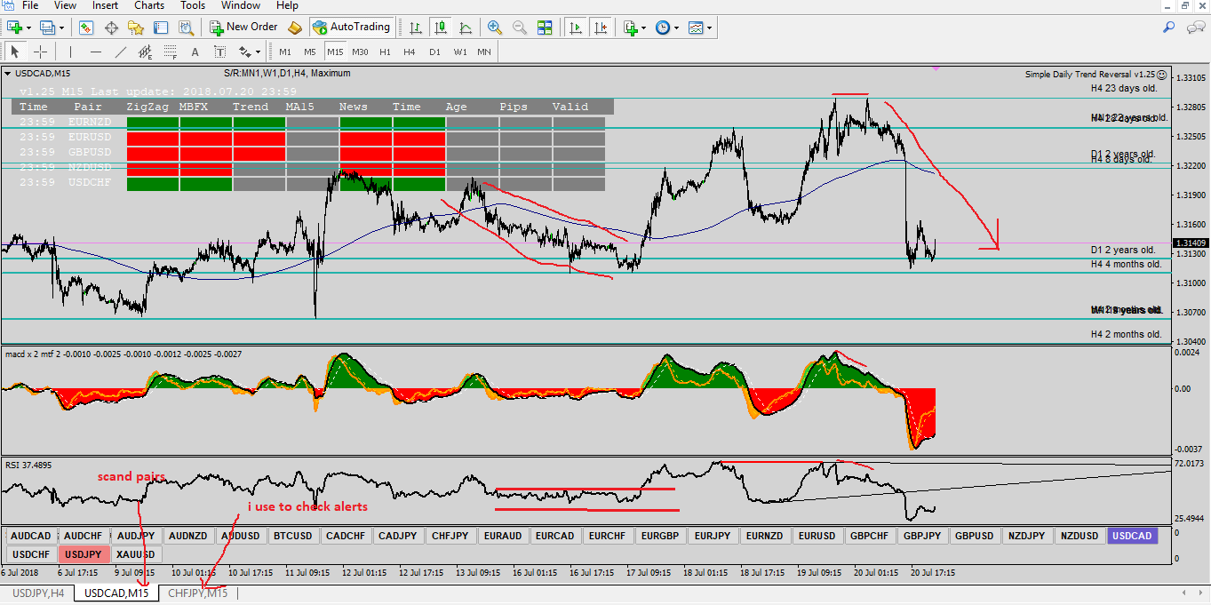Enable the chart auto scroll option
The image size is (1211, 605).
(577, 28)
